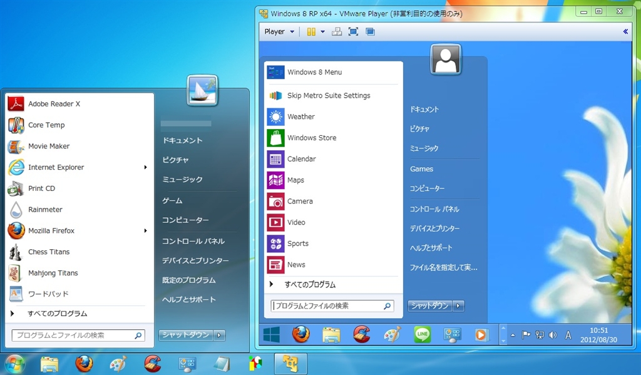Click the VMware full screen mode icon

pyautogui.click(x=353, y=31)
